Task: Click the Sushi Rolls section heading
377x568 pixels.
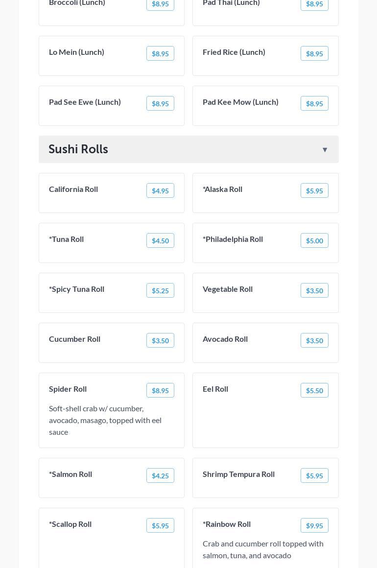Action: 78,149
